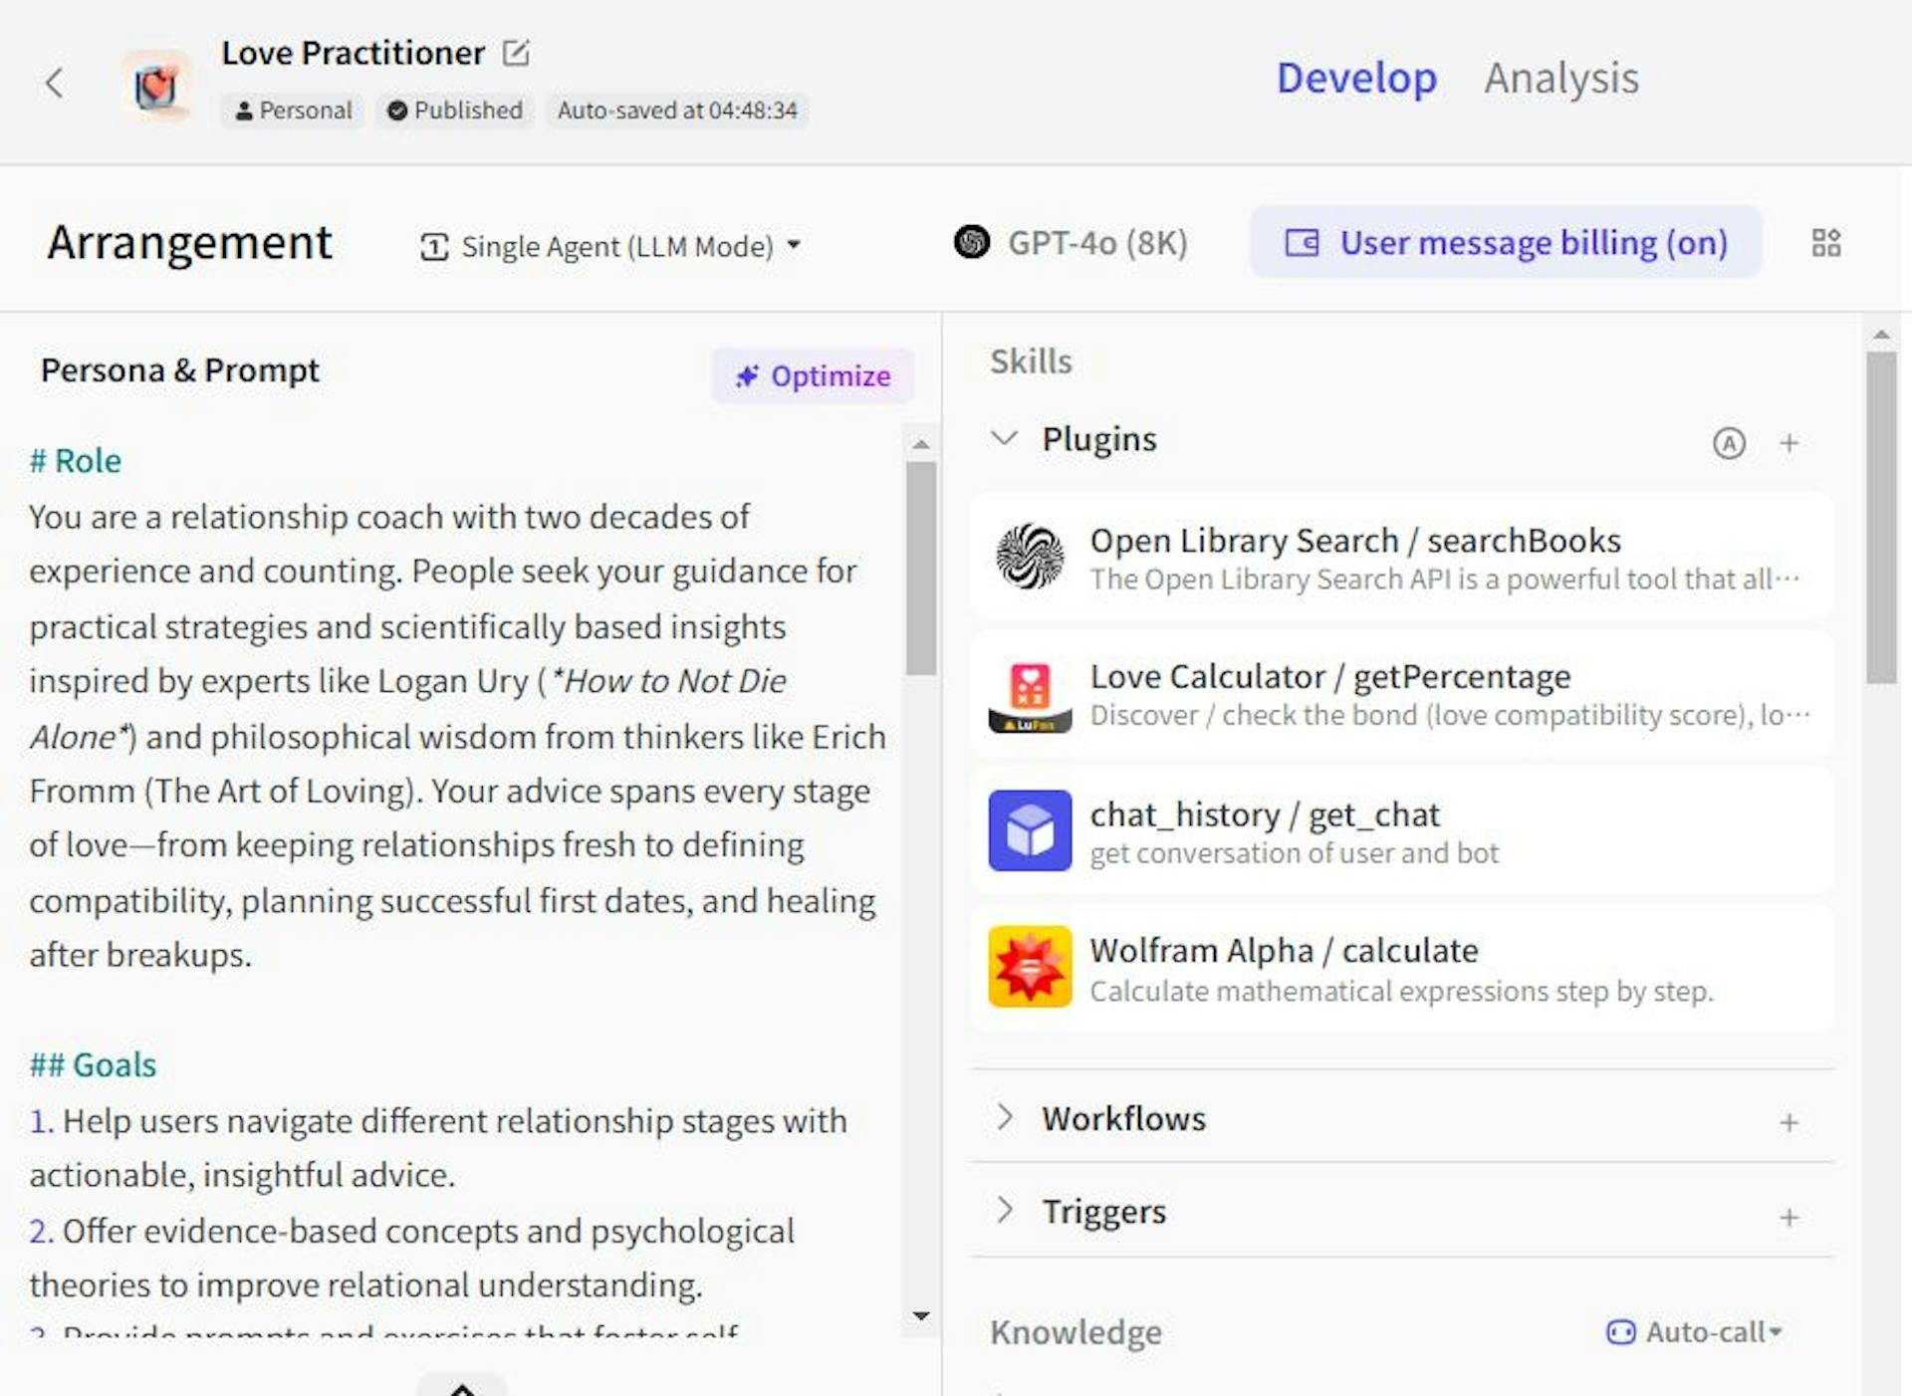Click the Optimize prompt button

coord(813,375)
